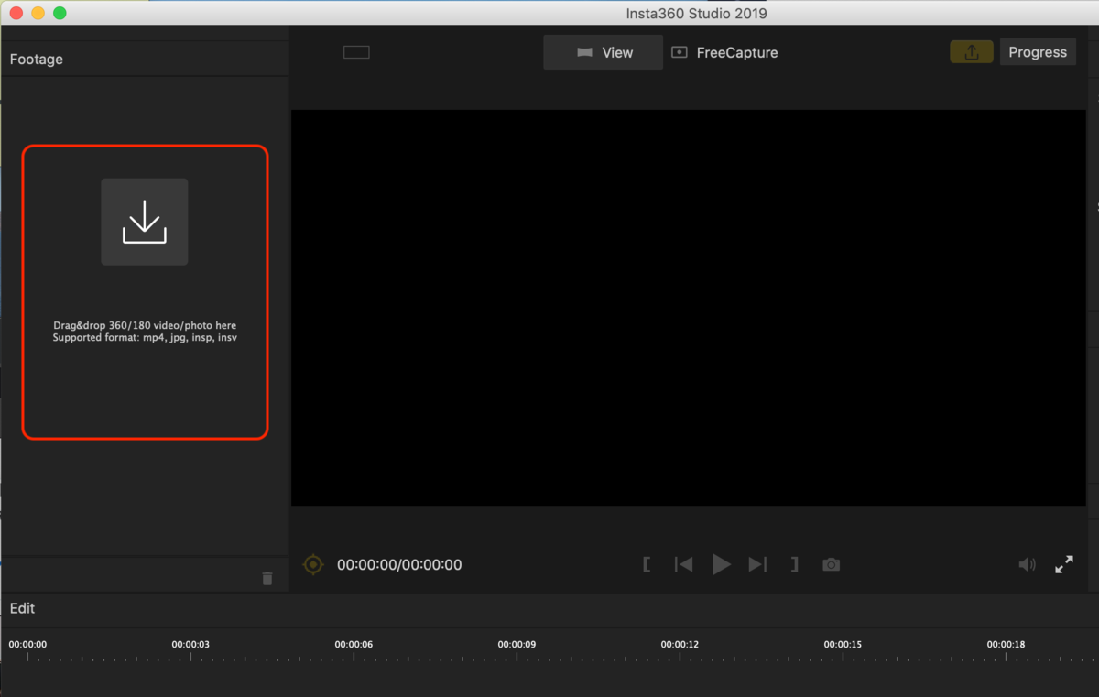Click the Drag&drop 360/180 video text
Image resolution: width=1099 pixels, height=697 pixels.
[145, 325]
